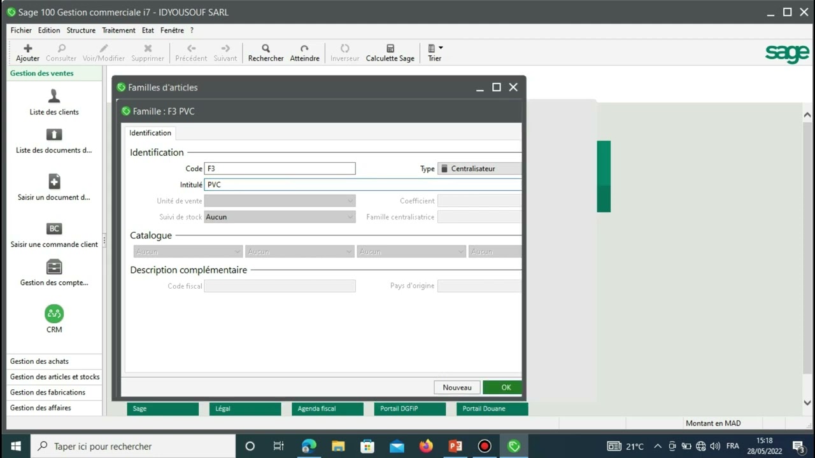This screenshot has width=815, height=458.
Task: Click the Supprimer toolbar icon
Action: point(148,48)
